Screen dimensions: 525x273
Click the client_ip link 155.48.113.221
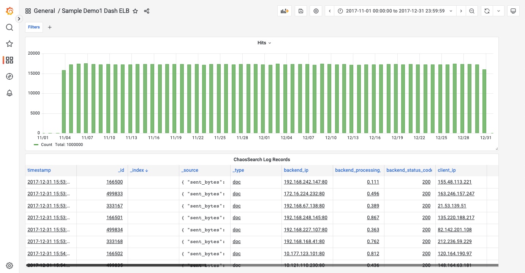tap(454, 182)
